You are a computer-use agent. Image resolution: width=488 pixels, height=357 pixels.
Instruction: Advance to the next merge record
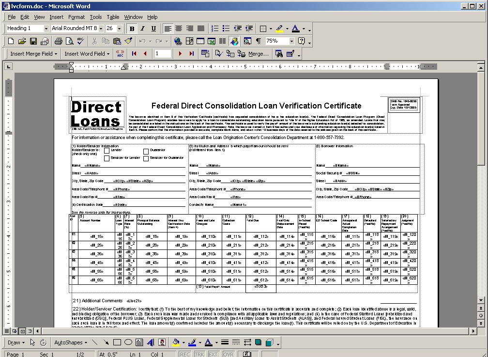click(x=180, y=54)
